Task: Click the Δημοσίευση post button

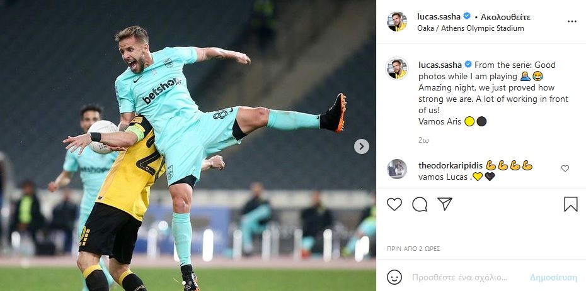Action: pyautogui.click(x=553, y=278)
